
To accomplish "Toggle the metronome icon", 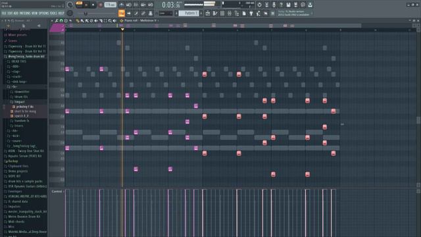I will pyautogui.click(x=121, y=5).
